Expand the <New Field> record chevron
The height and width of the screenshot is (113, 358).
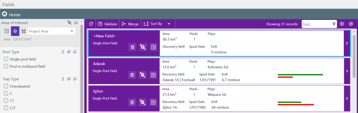[347, 43]
